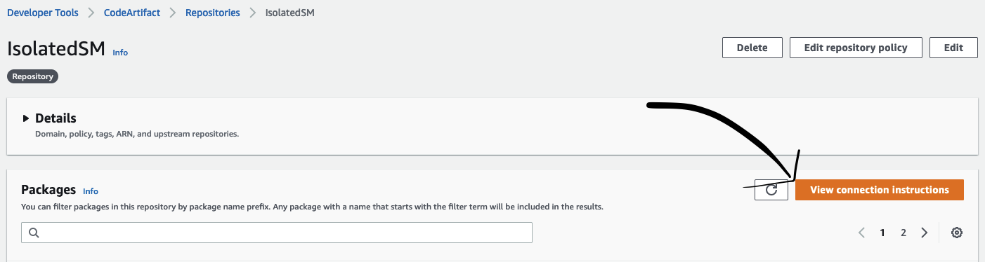Select page 1 in pagination
The height and width of the screenshot is (262, 985).
click(882, 233)
